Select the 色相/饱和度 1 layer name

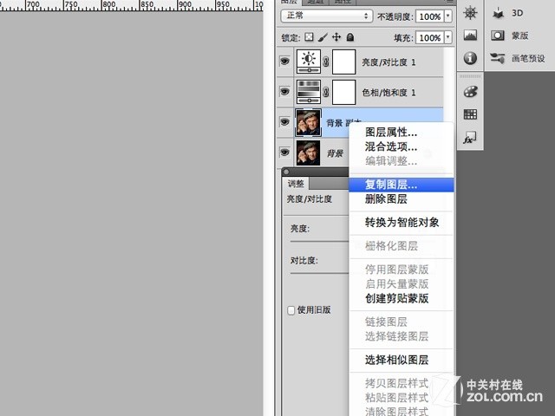[388, 93]
